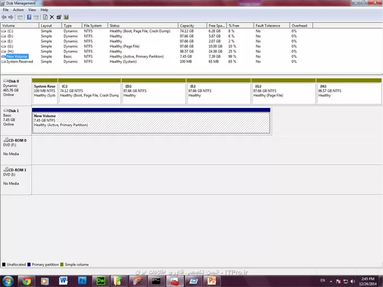383x287 pixels.
Task: Click the Fault Tolerance column header
Action: 272,25
